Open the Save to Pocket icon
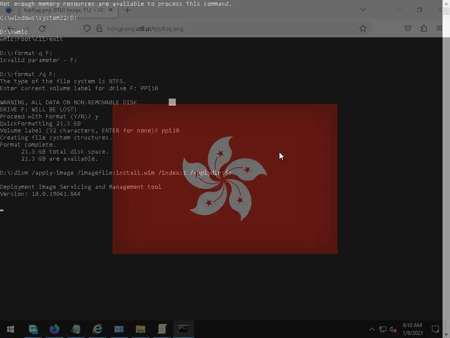Viewport: 450px width, 338px height. click(407, 28)
